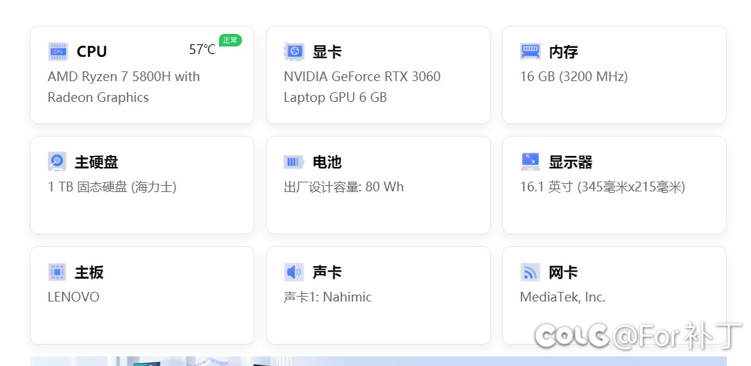
Task: Click the sound card (声卡) speaker icon
Action: (x=293, y=272)
